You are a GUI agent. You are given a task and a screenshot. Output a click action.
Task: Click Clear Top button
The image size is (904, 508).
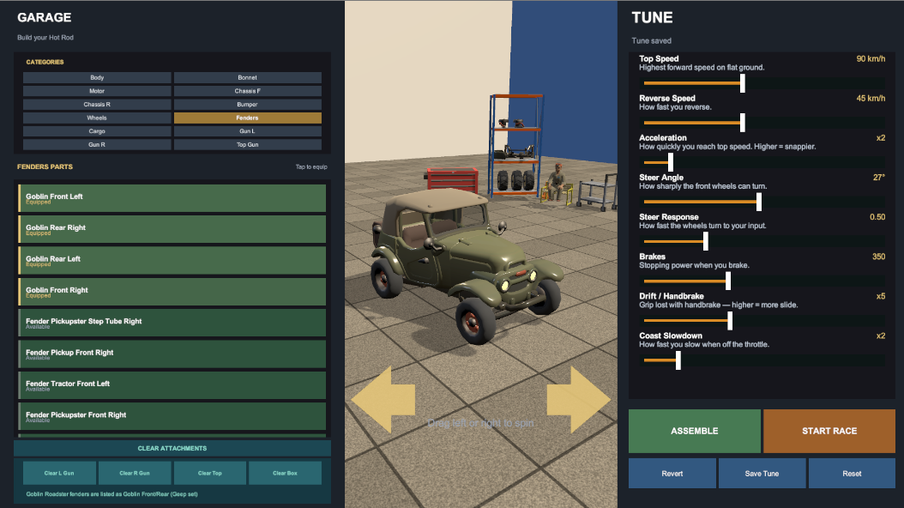click(210, 473)
